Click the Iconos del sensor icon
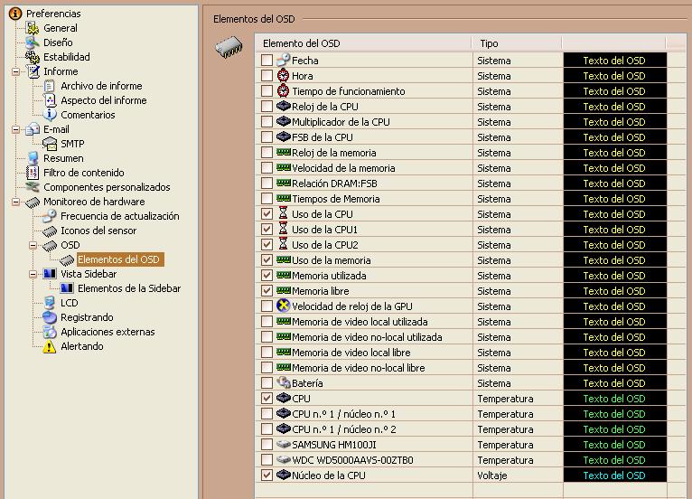 click(50, 231)
